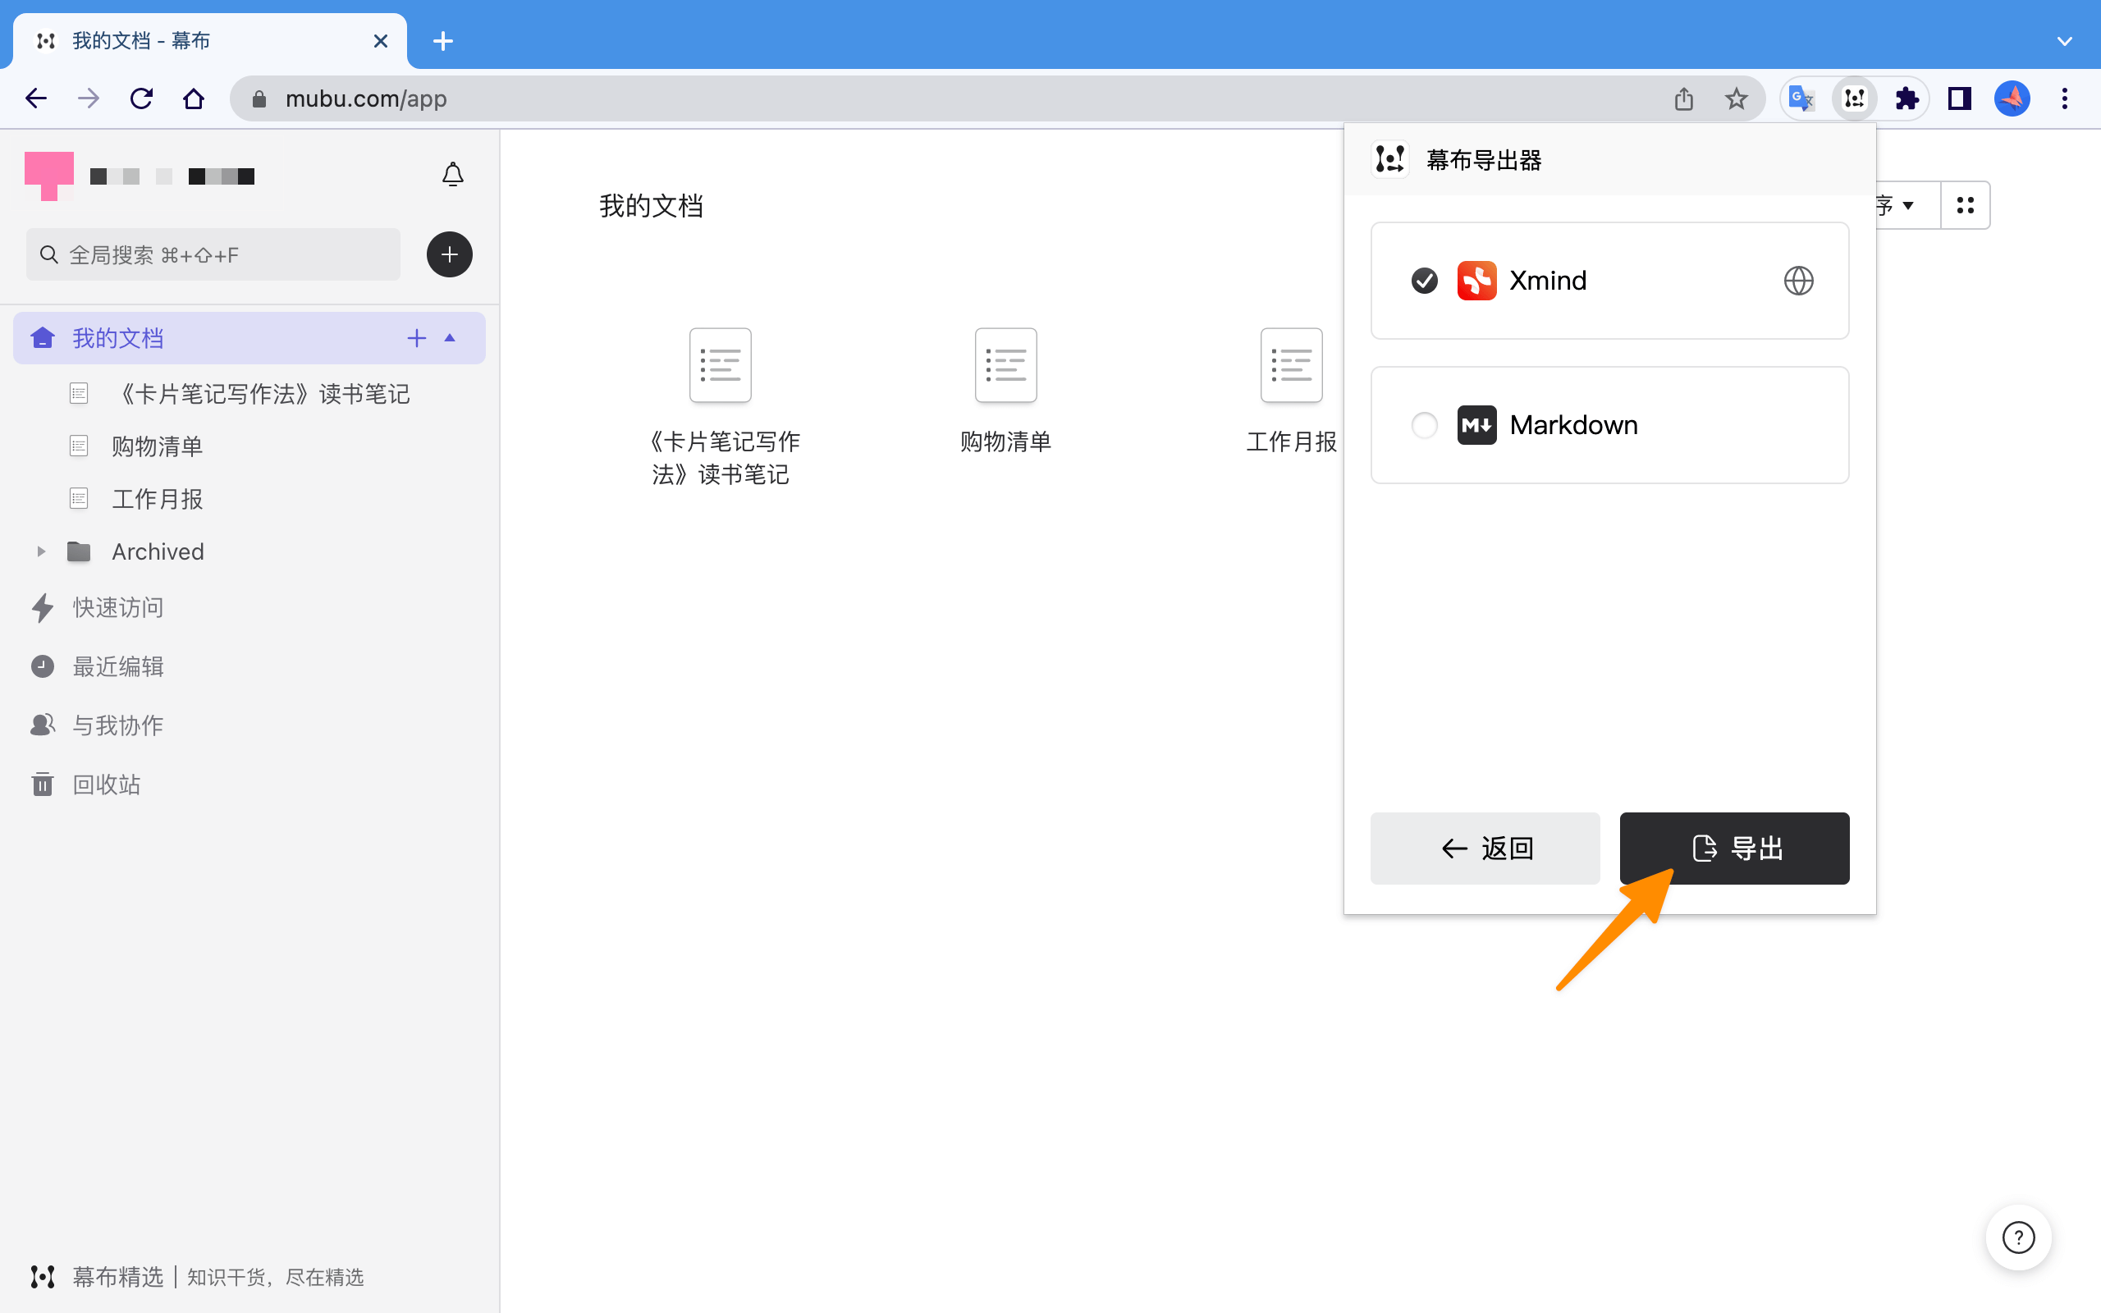
Task: Open Google Translate extension
Action: click(x=1801, y=98)
